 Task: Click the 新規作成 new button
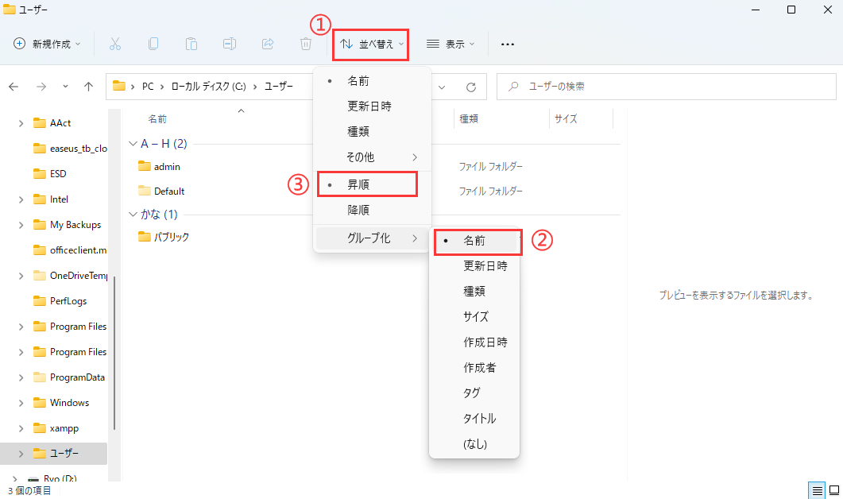(48, 44)
